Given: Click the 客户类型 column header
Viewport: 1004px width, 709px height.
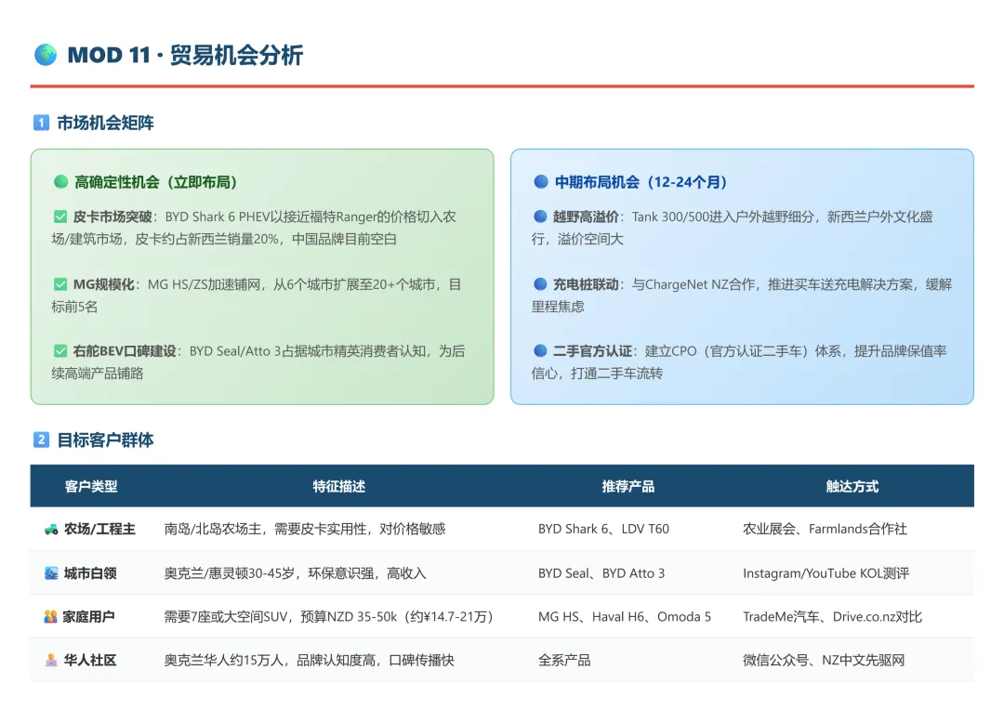Looking at the screenshot, I should point(91,486).
